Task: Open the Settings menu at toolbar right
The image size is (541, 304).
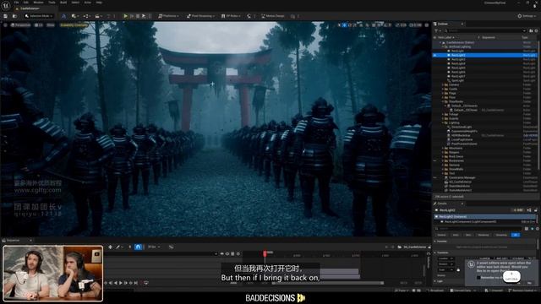Action: point(527,16)
